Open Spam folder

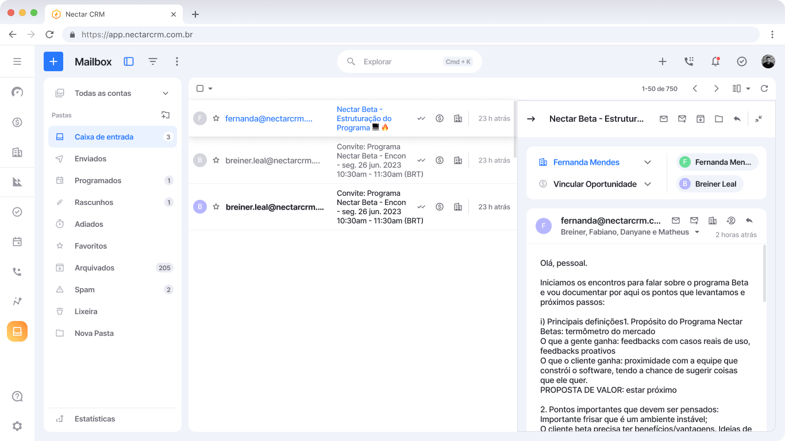coord(113,289)
